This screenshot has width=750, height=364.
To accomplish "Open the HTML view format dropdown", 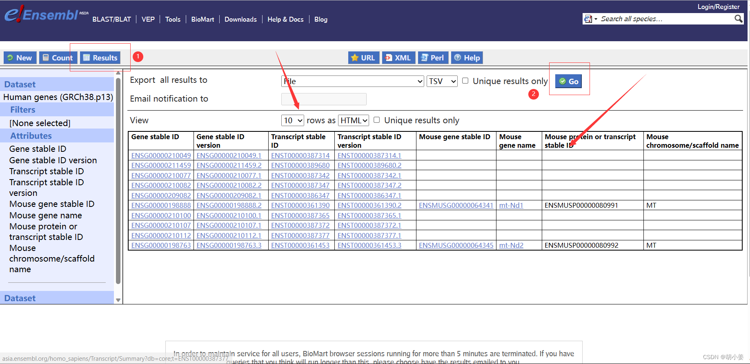I will 354,120.
